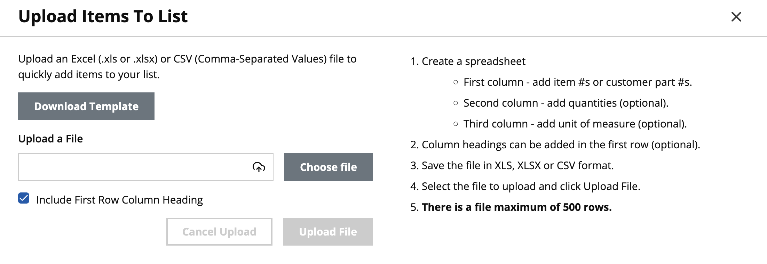Submit using the Upload File button
Image resolution: width=767 pixels, height=264 pixels.
(328, 232)
